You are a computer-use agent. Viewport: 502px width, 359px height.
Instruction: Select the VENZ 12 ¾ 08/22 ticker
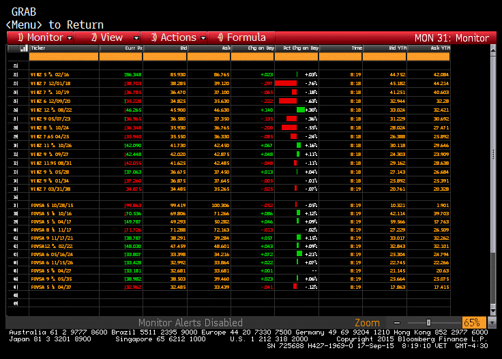coord(51,110)
